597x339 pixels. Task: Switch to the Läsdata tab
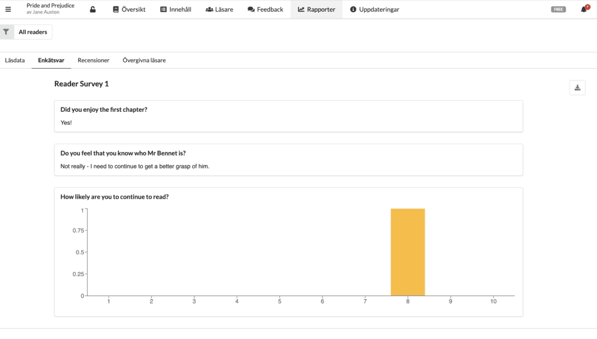pyautogui.click(x=15, y=60)
